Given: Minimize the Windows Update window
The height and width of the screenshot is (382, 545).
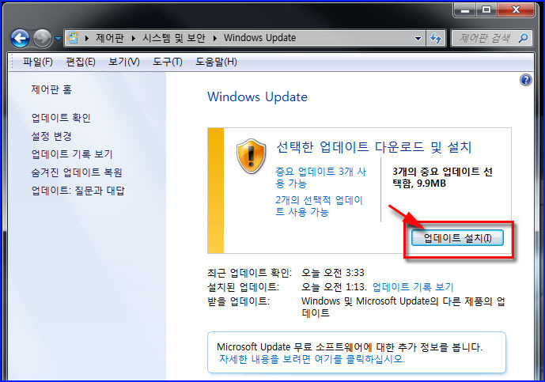Looking at the screenshot, I should tap(465, 10).
